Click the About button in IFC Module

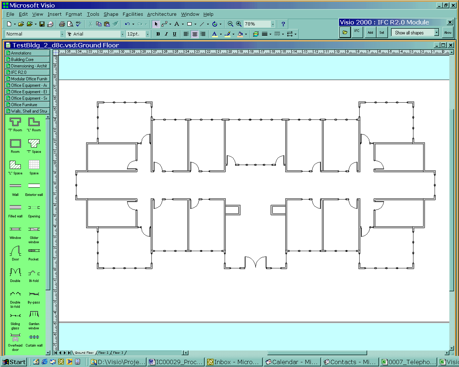click(x=448, y=32)
